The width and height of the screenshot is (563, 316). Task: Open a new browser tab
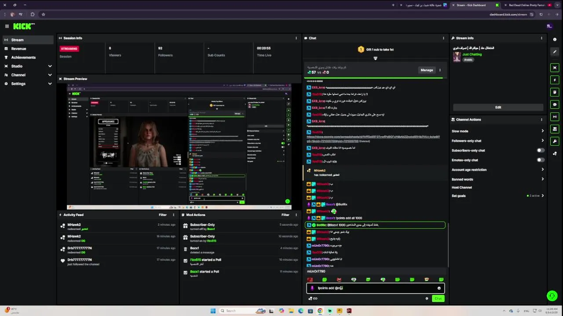(x=393, y=5)
